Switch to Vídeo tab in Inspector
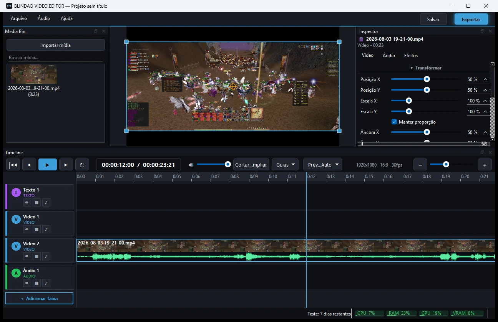The height and width of the screenshot is (322, 498). [368, 56]
